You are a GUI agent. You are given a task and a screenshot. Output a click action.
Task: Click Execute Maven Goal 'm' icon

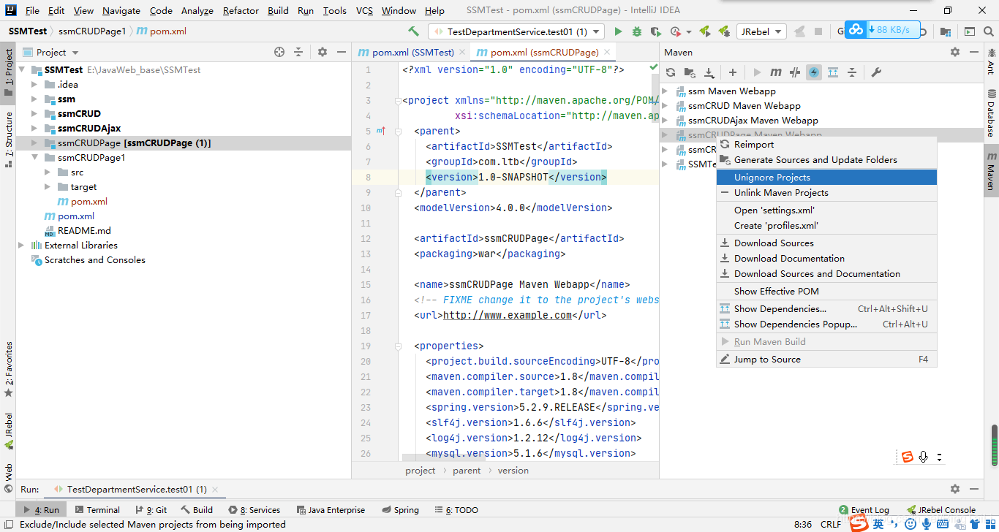point(776,72)
